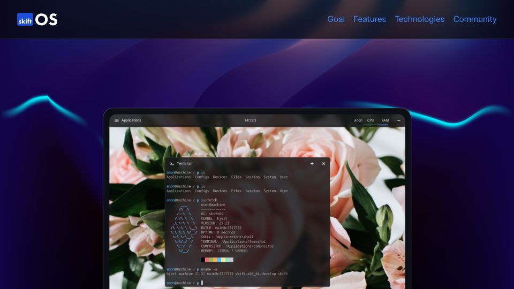Click the Terminal prompt icon
The width and height of the screenshot is (514, 289).
coord(172,164)
